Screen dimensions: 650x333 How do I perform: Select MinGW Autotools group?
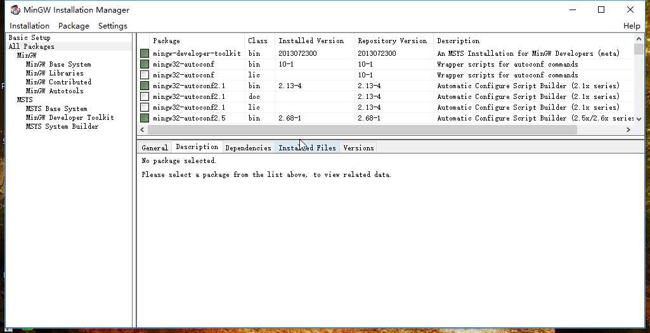pyautogui.click(x=55, y=91)
